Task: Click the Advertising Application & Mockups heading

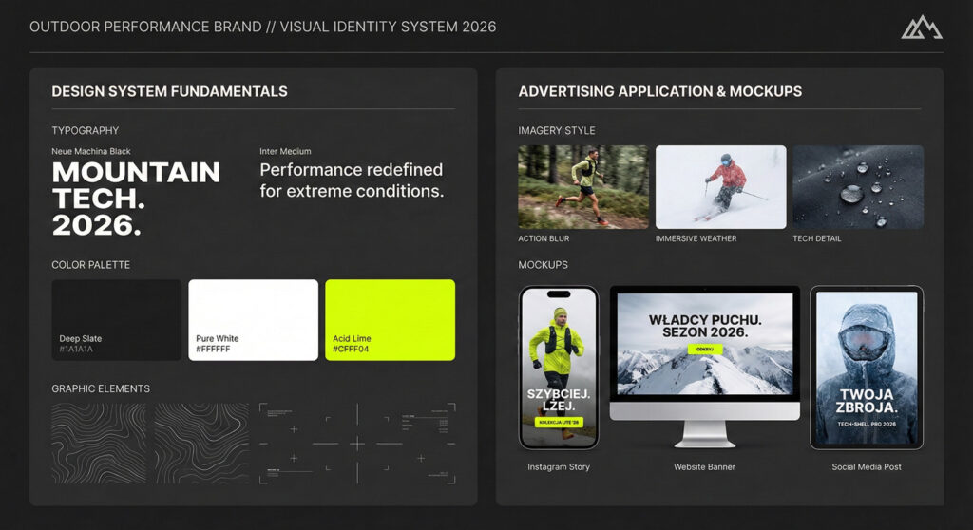Action: (659, 92)
